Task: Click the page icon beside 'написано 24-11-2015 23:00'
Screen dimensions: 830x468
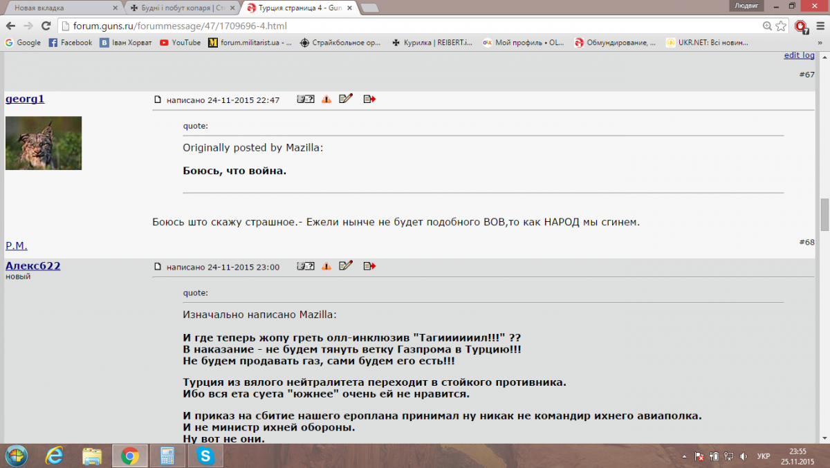Action: pyautogui.click(x=157, y=267)
